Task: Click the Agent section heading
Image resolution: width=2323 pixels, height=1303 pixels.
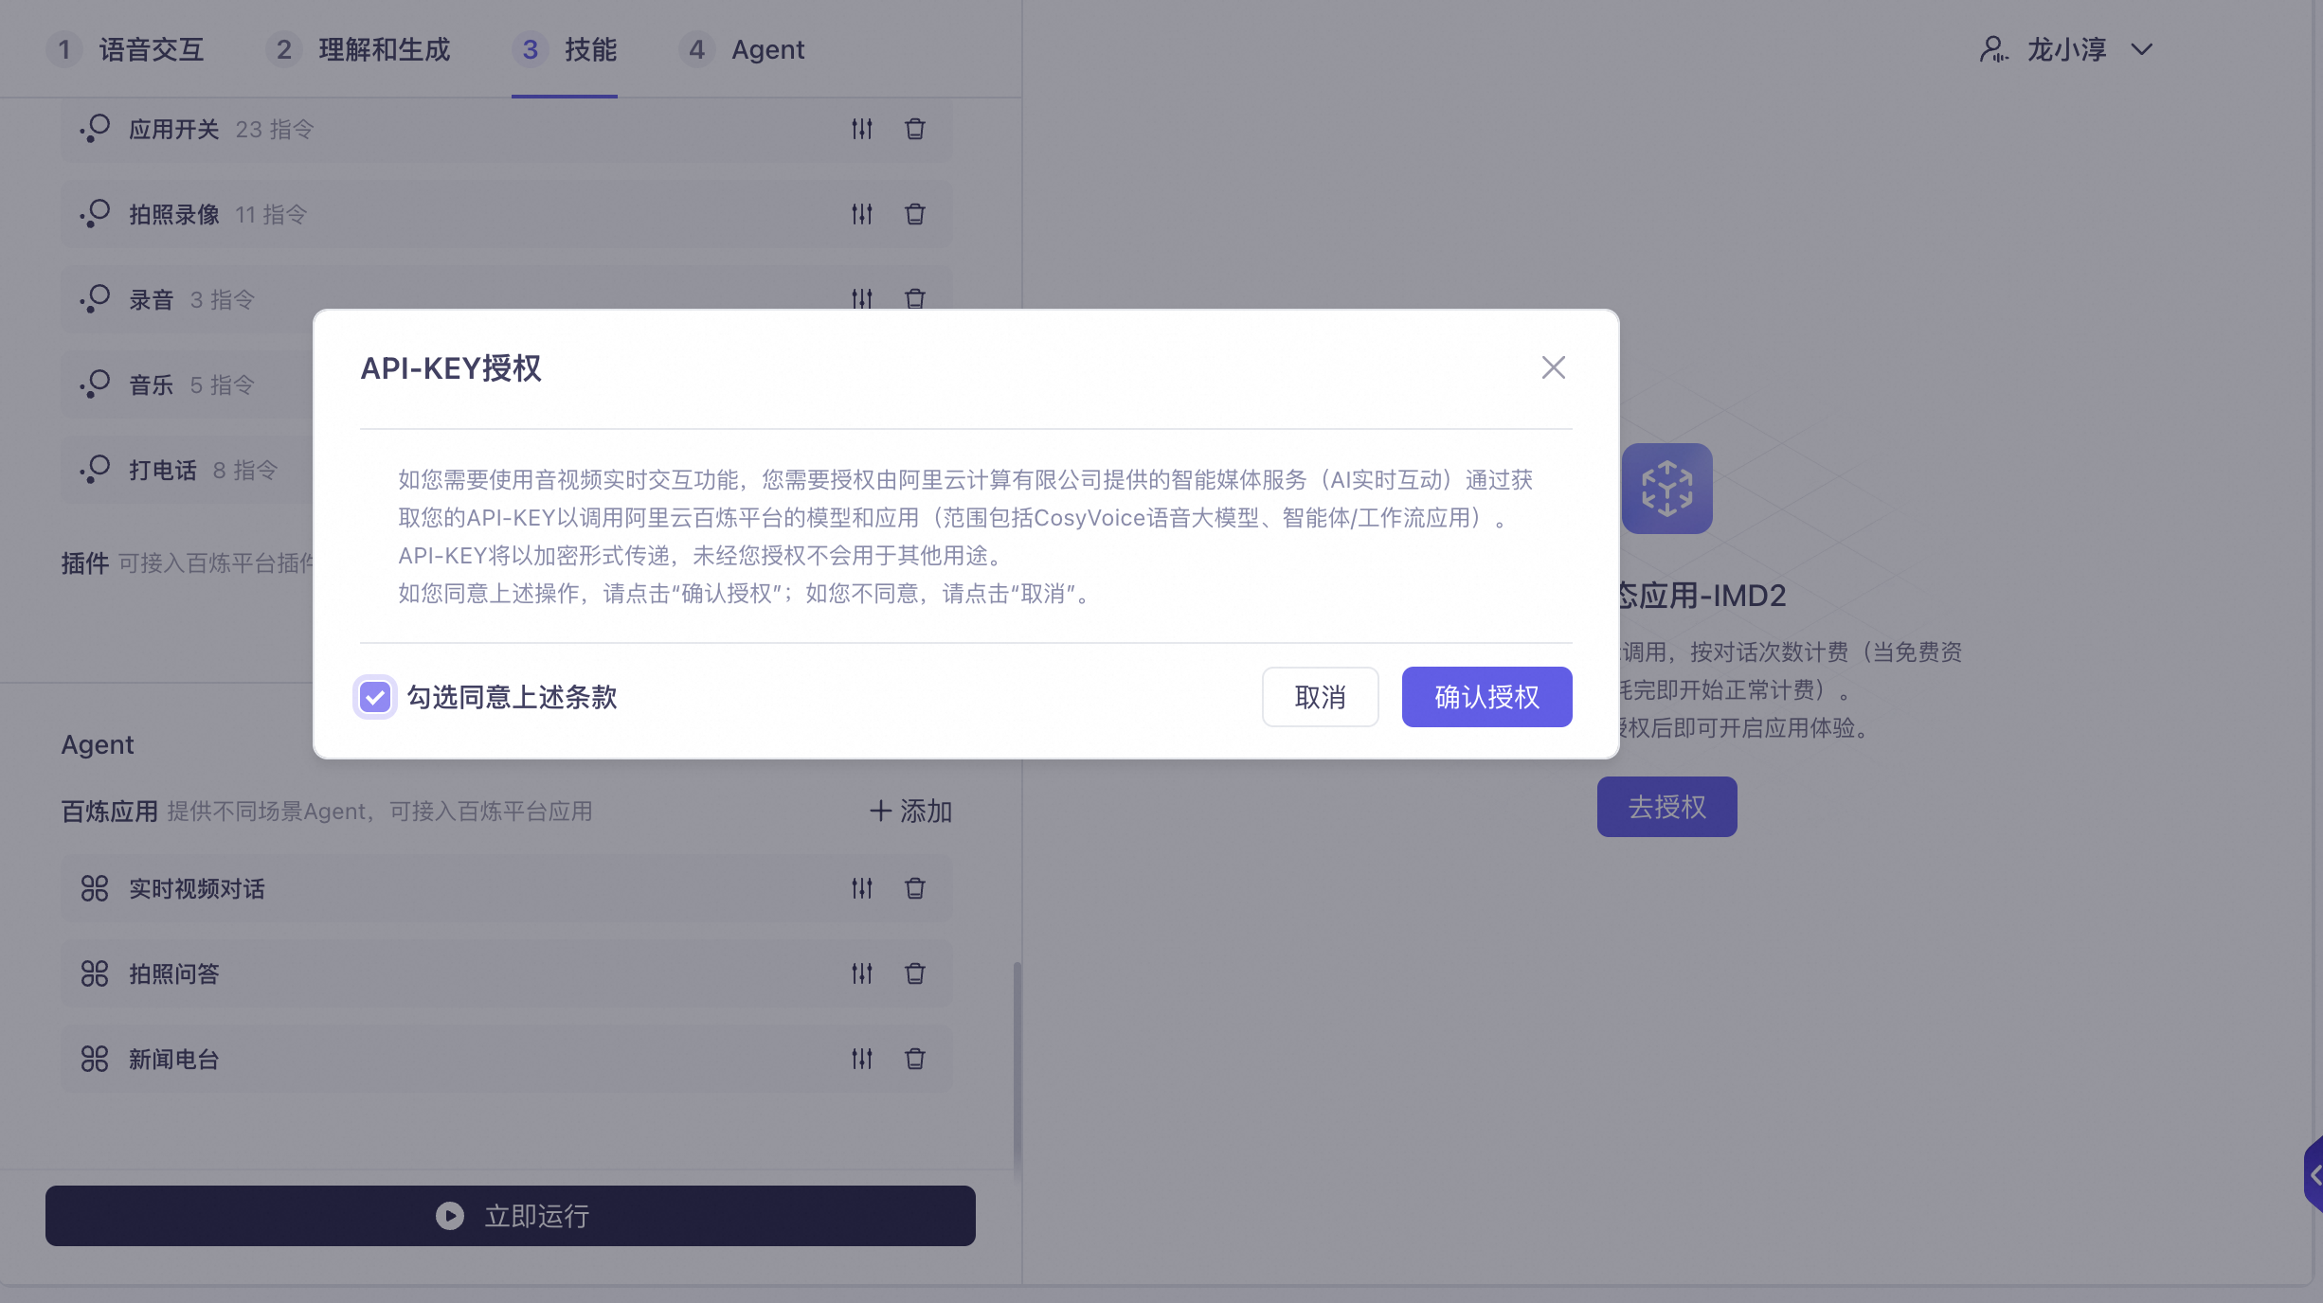Action: [98, 745]
